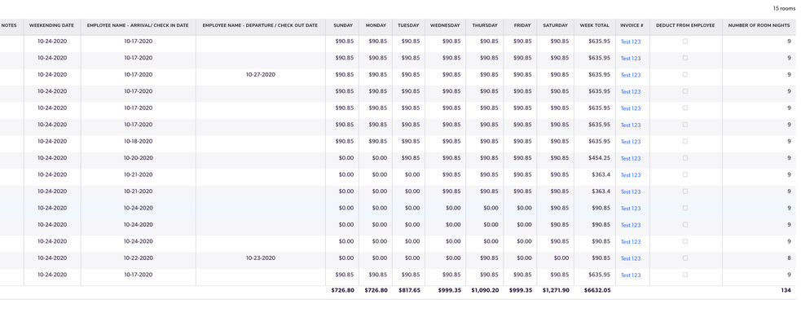The height and width of the screenshot is (326, 801).
Task: Select the 10-18-2020 check in date
Action: pos(138,141)
